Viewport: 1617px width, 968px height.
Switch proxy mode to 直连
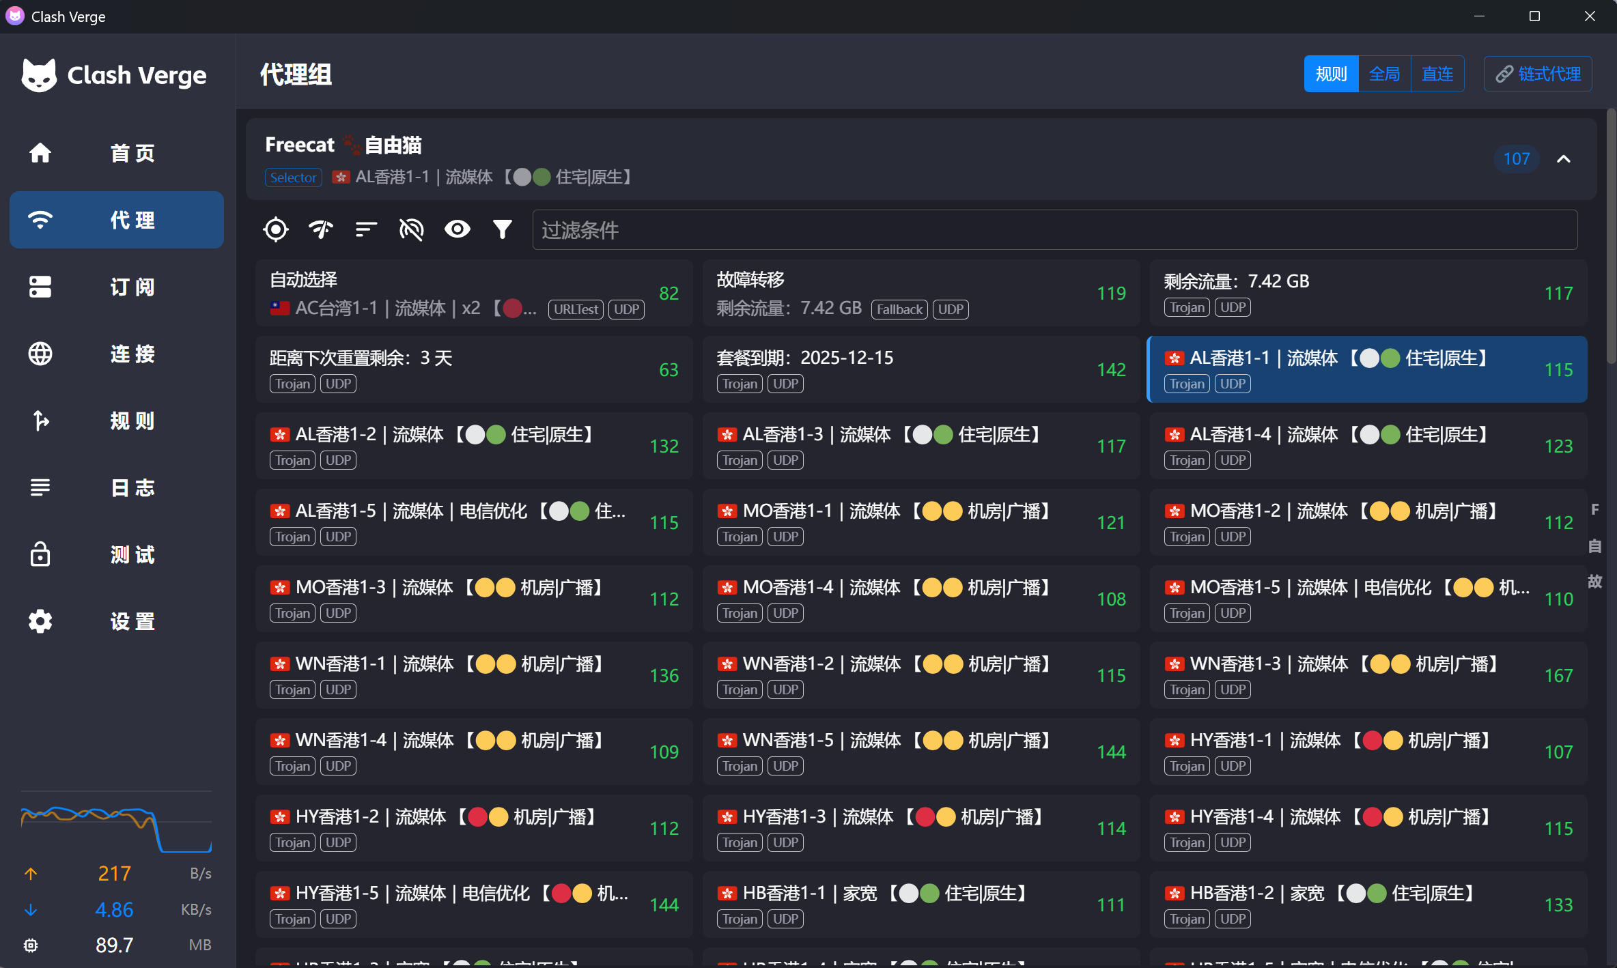pos(1437,74)
